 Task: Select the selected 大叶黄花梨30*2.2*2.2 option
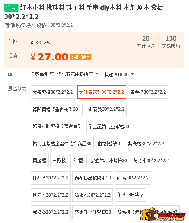102,92
